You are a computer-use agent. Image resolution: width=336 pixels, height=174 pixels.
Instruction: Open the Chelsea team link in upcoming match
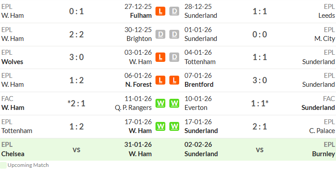(x=13, y=154)
